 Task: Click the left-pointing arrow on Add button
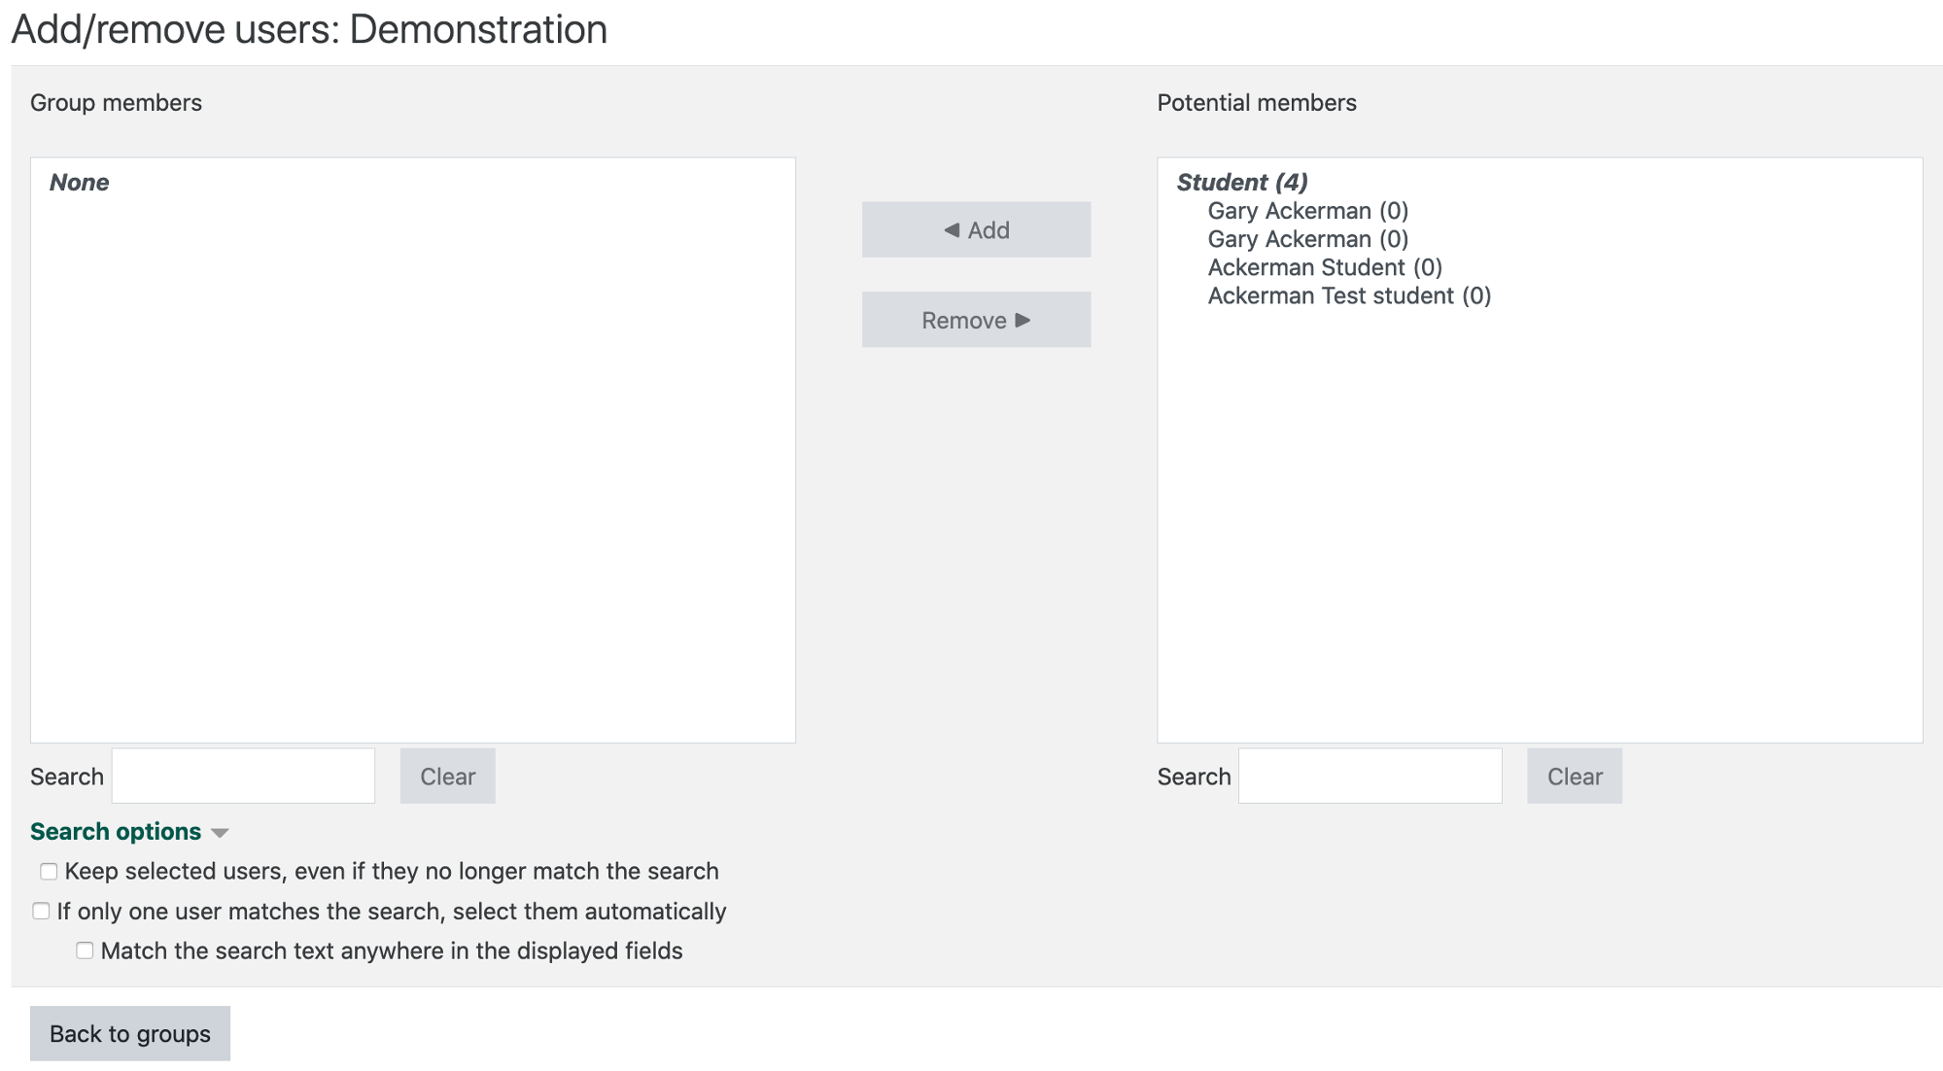pyautogui.click(x=953, y=229)
